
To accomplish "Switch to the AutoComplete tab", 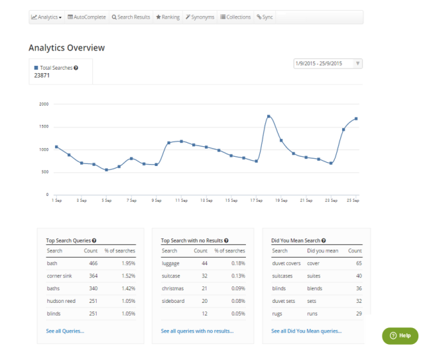I will [87, 17].
